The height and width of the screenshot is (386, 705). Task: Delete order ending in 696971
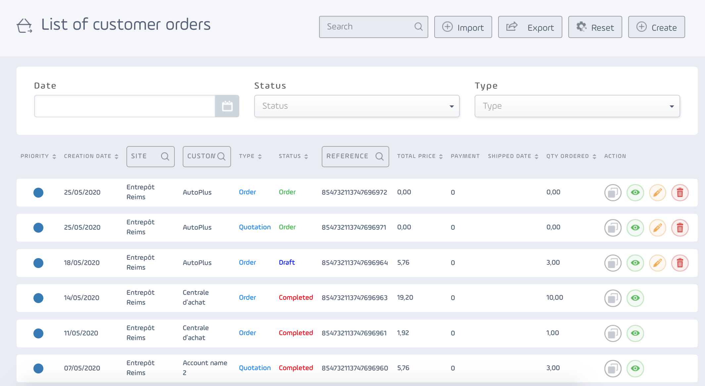(680, 228)
